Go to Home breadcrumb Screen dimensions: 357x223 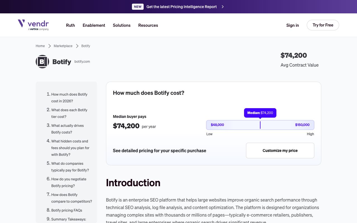click(40, 46)
